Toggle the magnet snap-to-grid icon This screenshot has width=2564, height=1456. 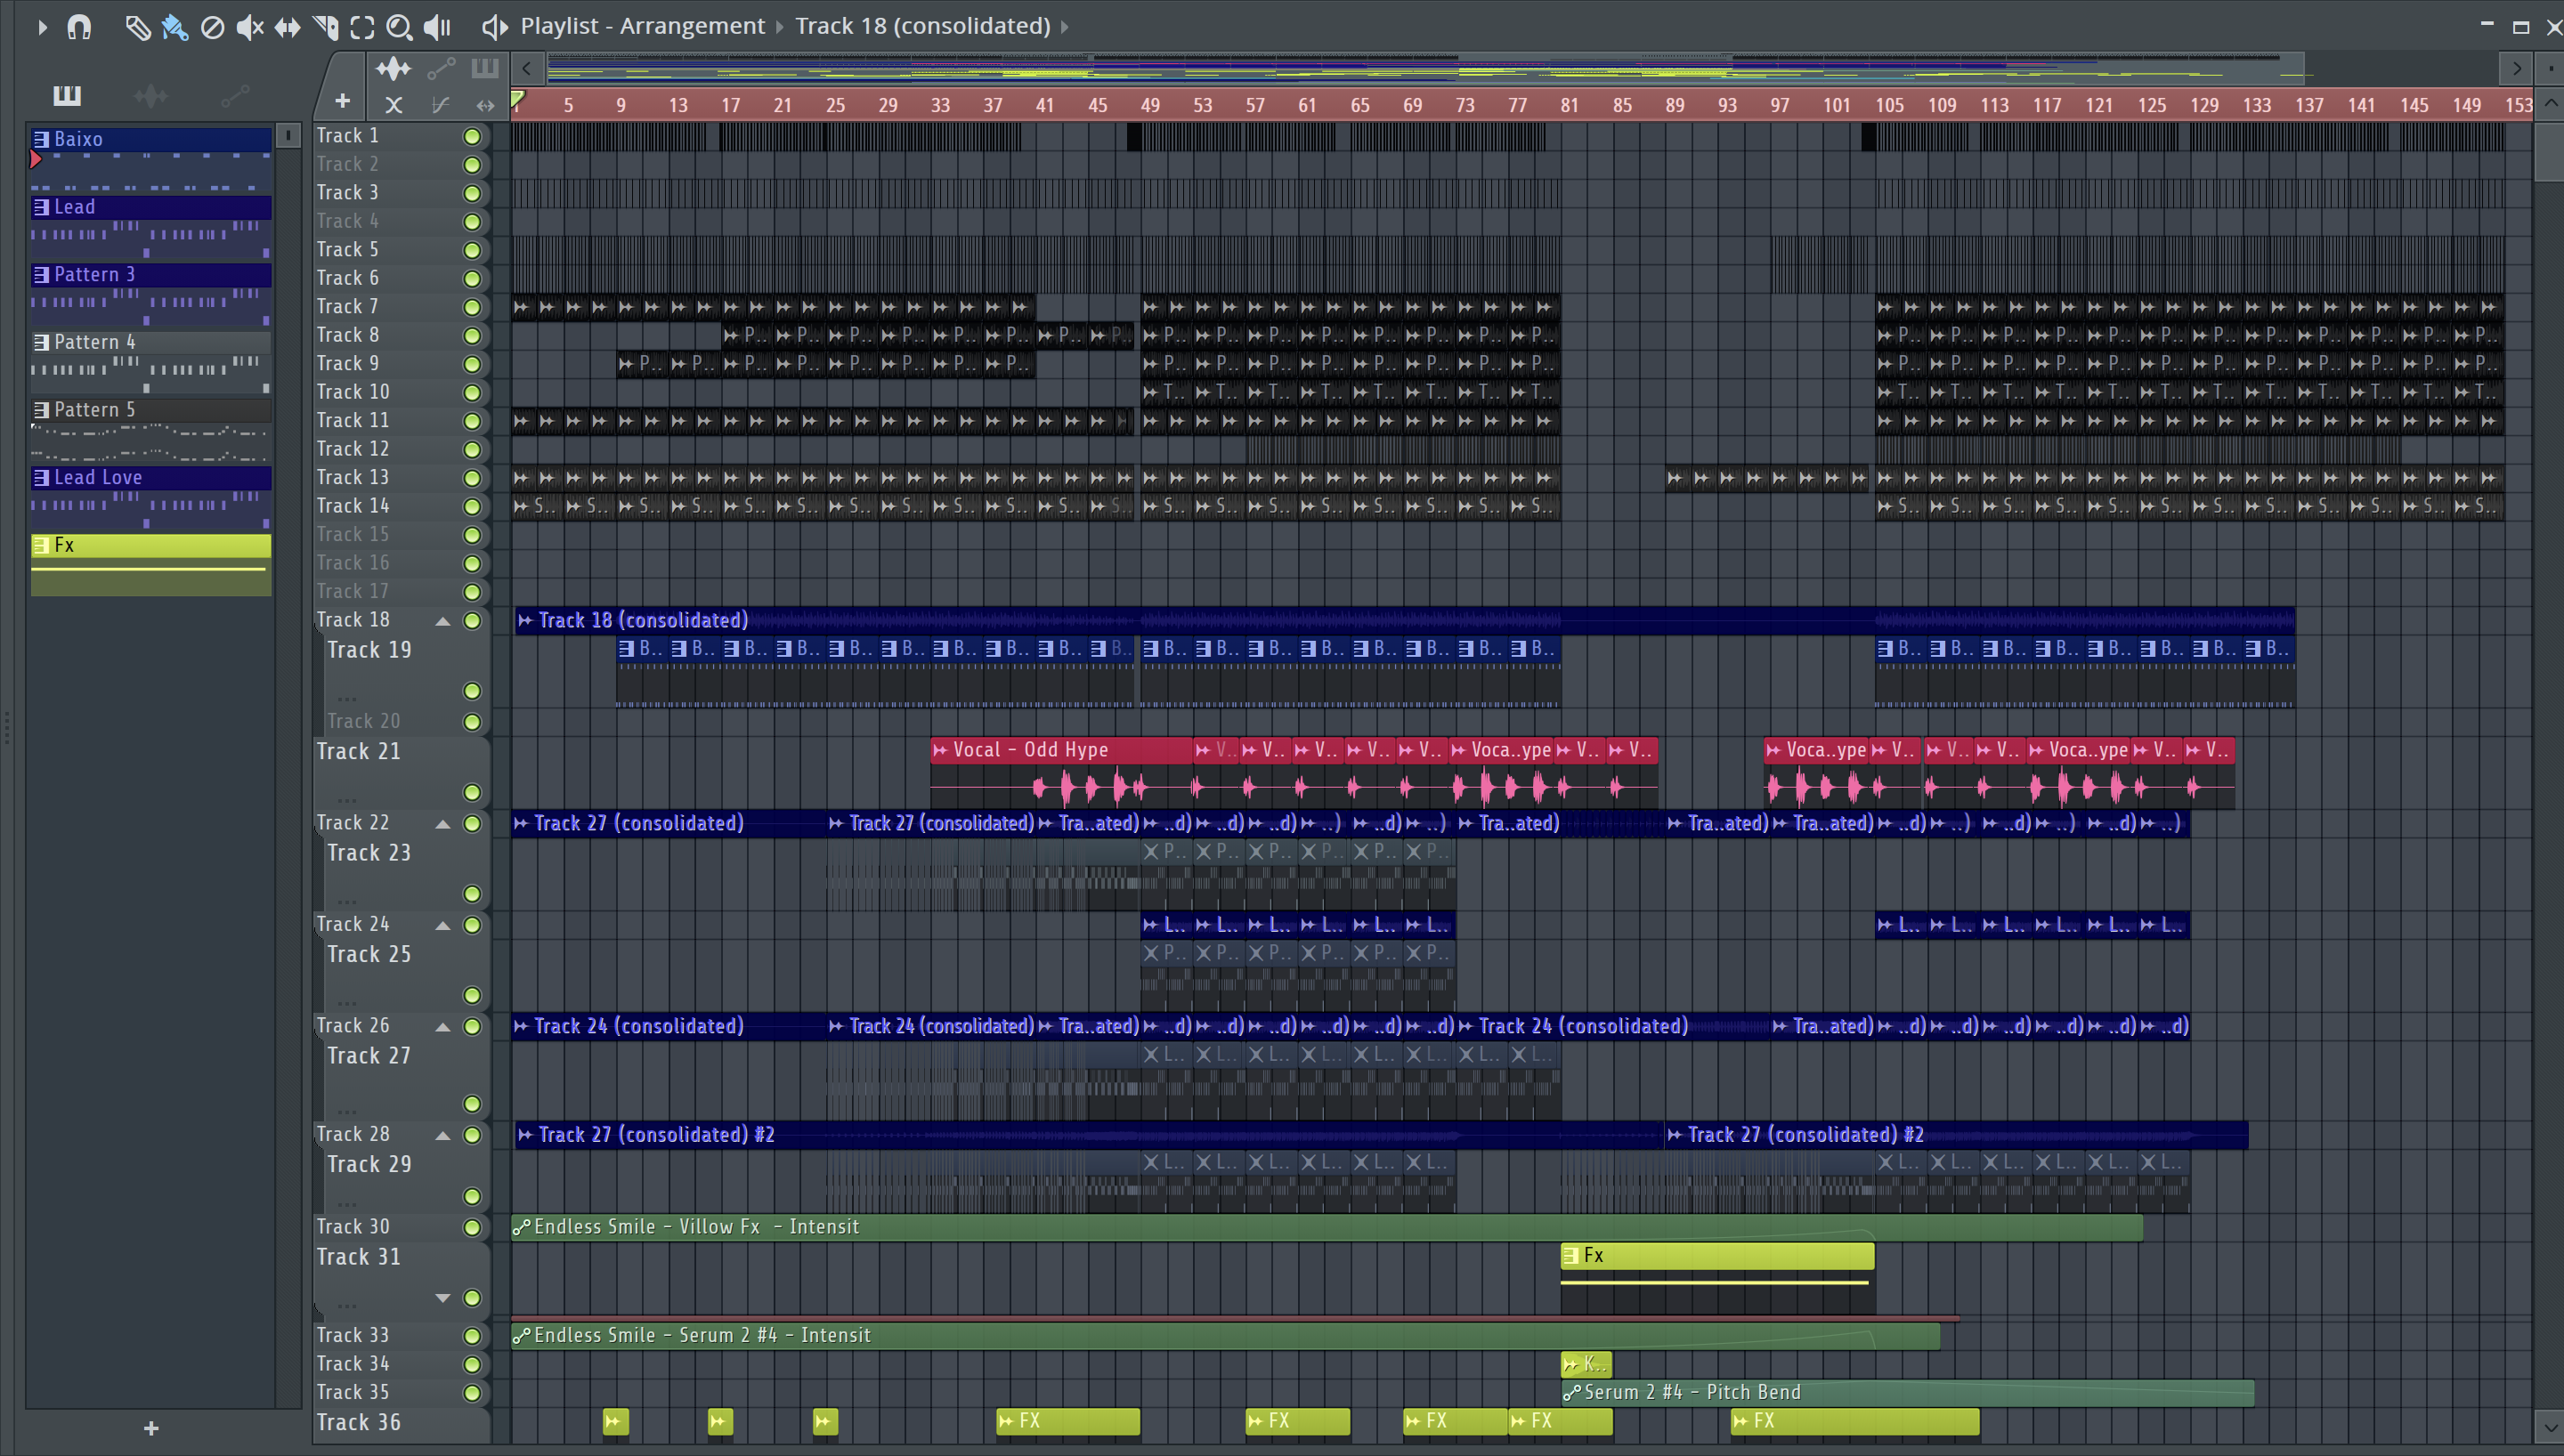(x=79, y=27)
